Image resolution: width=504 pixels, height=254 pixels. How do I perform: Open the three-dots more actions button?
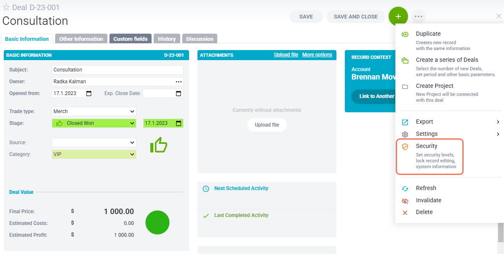[418, 16]
